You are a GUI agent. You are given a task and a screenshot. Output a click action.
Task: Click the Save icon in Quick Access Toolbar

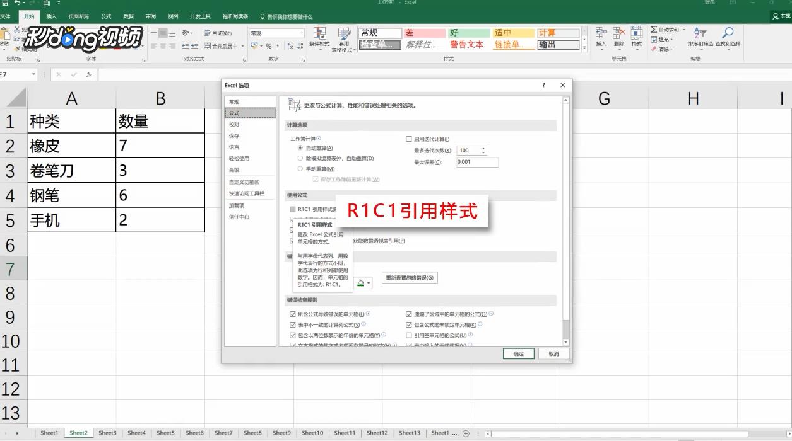[4, 3]
